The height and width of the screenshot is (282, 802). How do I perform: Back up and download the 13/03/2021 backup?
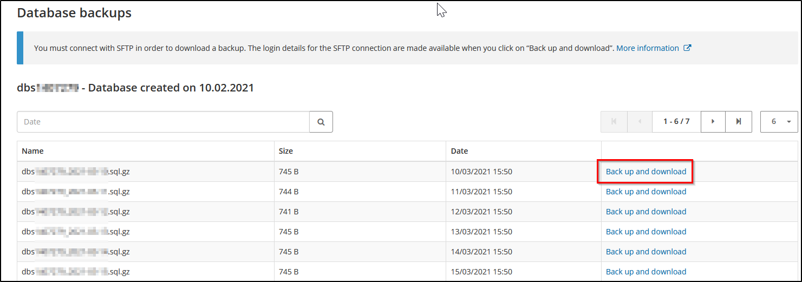(x=645, y=232)
